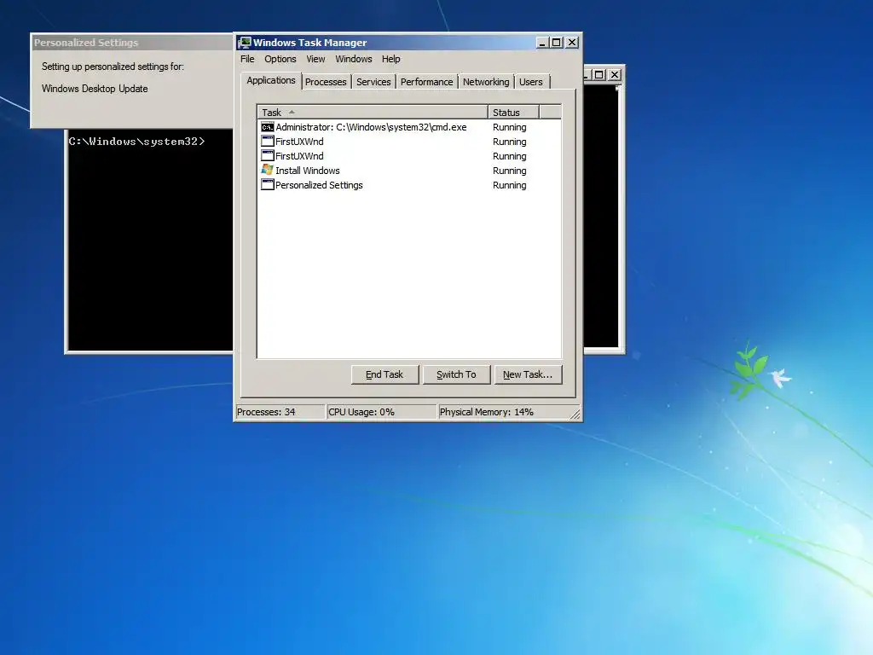Maximize the command prompt window behind Task Manager

coord(599,75)
